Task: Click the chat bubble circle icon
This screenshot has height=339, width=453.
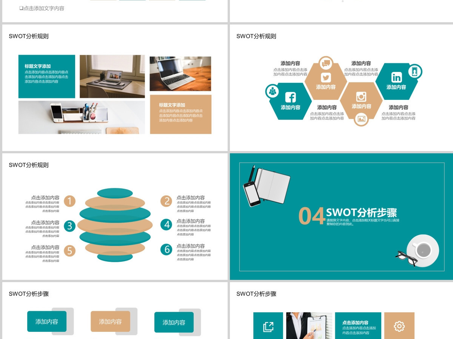Action: tap(325, 63)
